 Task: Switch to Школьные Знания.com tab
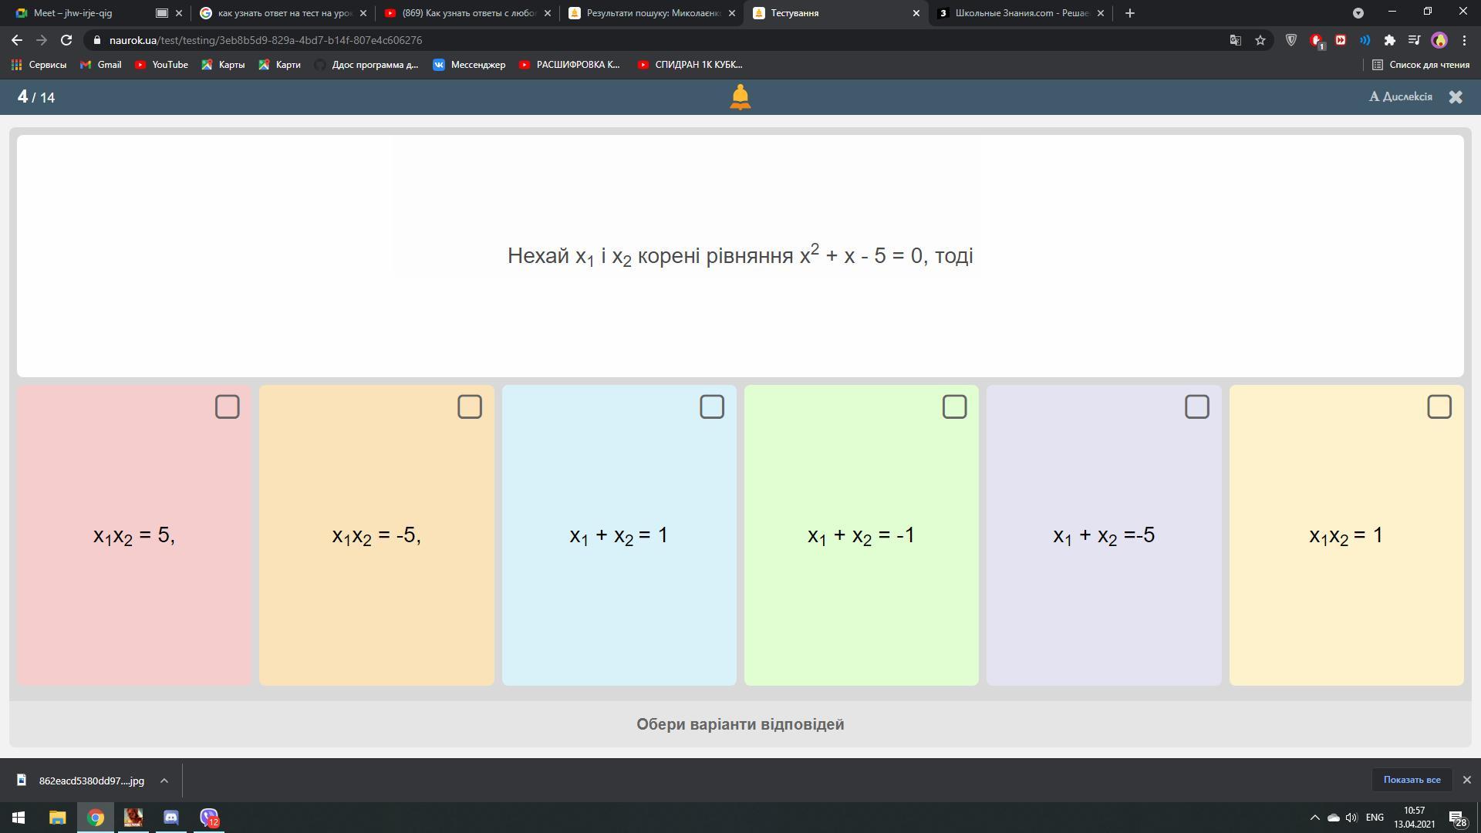point(1020,13)
